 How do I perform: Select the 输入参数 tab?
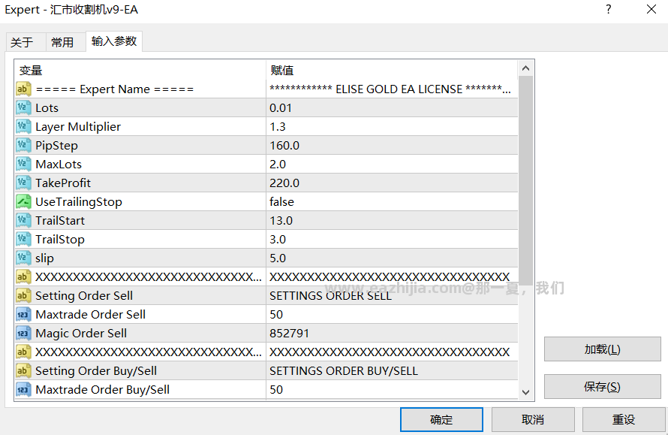click(114, 41)
